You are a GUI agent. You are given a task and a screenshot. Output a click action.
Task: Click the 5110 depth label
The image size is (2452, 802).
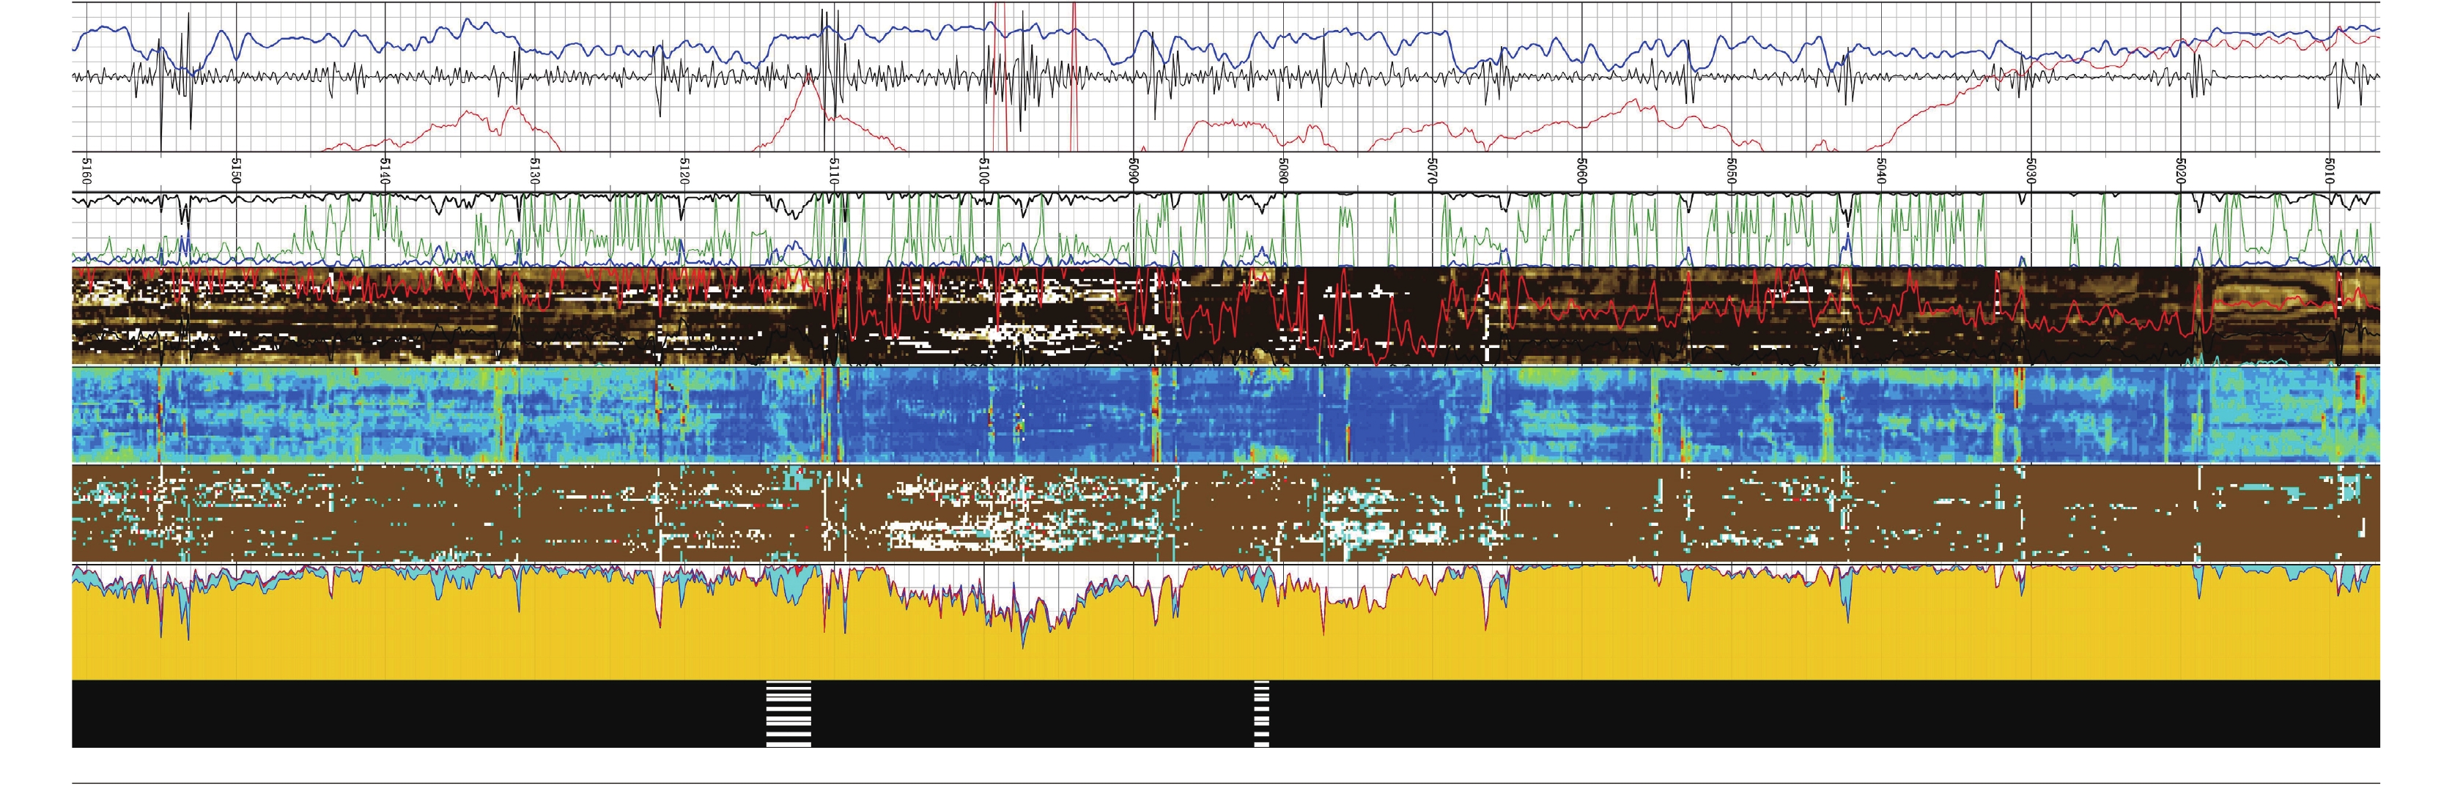click(834, 173)
